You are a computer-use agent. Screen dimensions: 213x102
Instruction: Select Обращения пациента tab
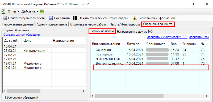158,24
